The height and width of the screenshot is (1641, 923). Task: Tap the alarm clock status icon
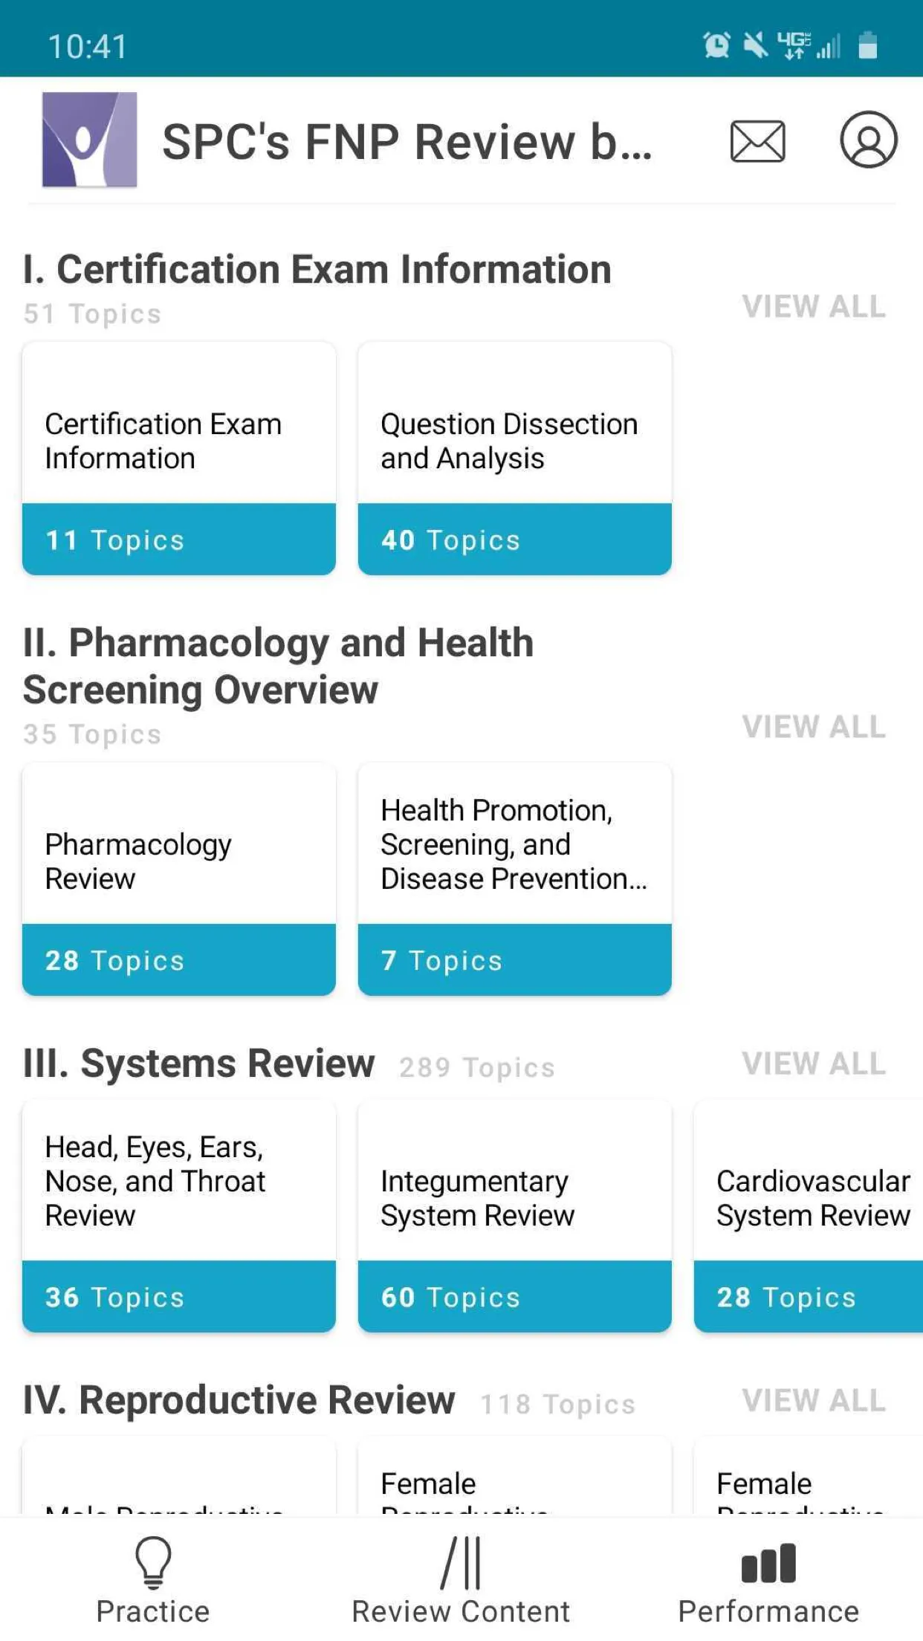click(x=716, y=45)
